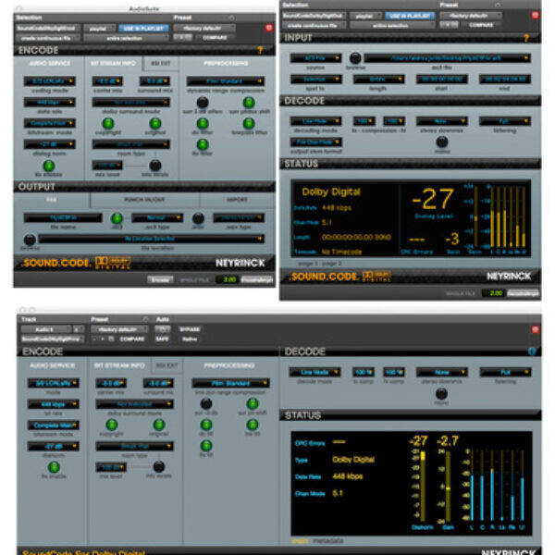Open source dropdown in INPUT section
This screenshot has width=555, height=555.
point(316,57)
